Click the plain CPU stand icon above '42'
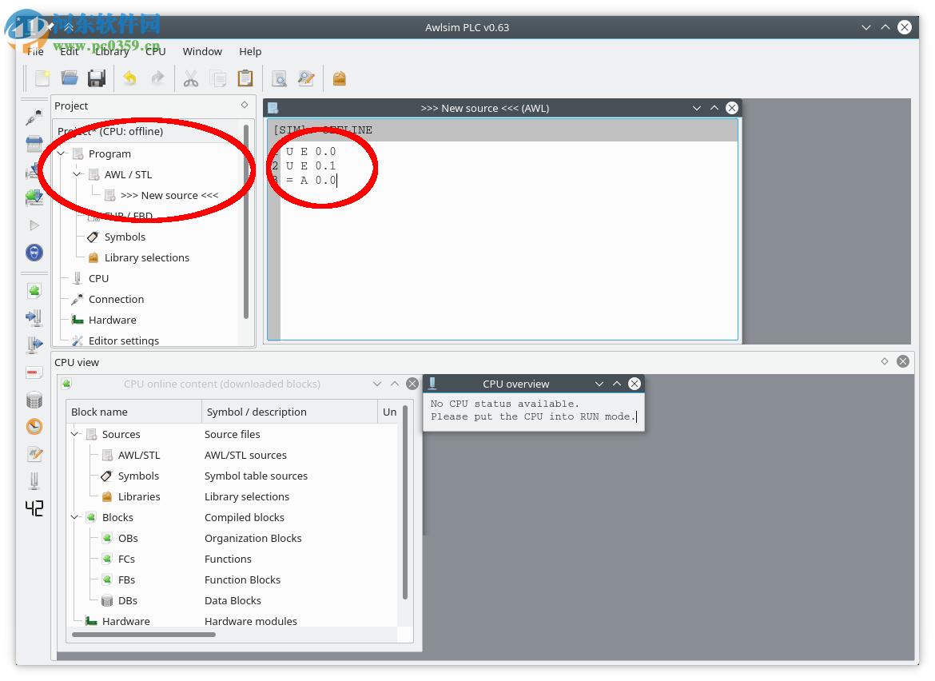935x681 pixels. click(34, 480)
